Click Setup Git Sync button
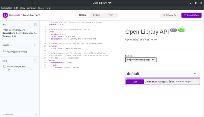Screen dimensions: 204x117 [191, 15]
